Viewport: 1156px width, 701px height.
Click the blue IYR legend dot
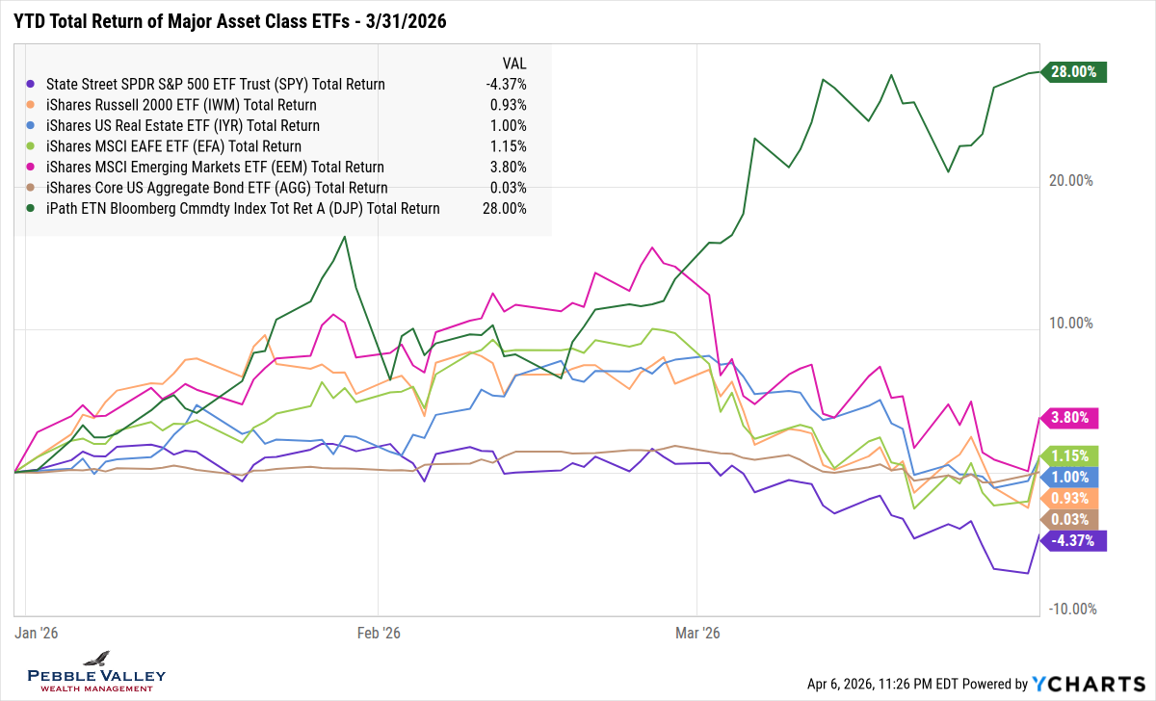tap(32, 126)
